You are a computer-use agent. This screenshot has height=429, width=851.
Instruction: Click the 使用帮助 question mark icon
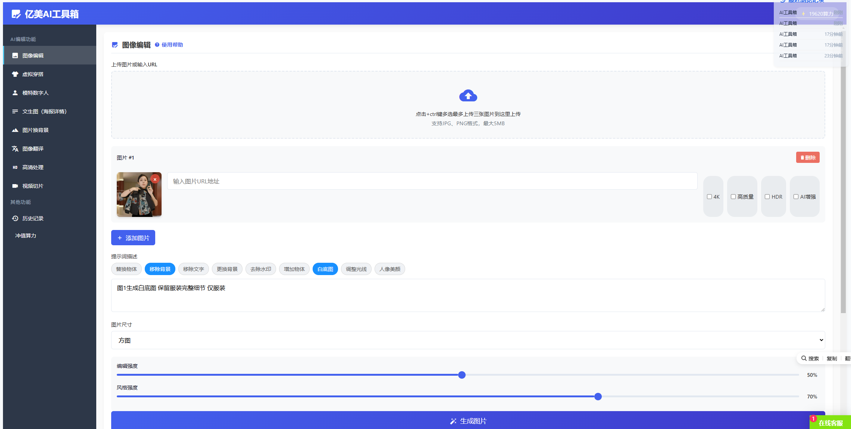157,45
